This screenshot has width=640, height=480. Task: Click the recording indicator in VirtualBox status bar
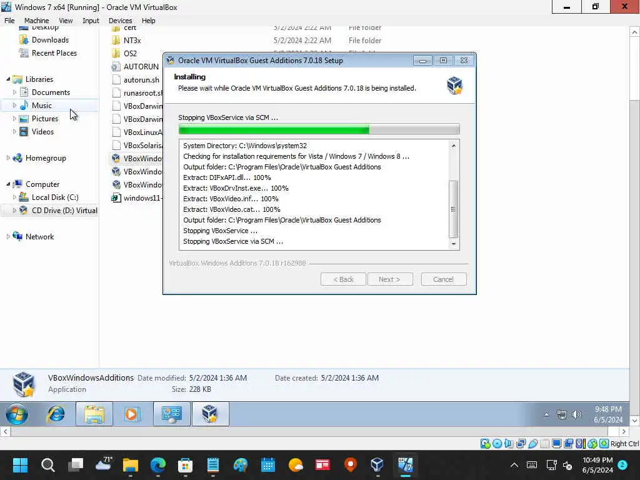[x=568, y=444]
